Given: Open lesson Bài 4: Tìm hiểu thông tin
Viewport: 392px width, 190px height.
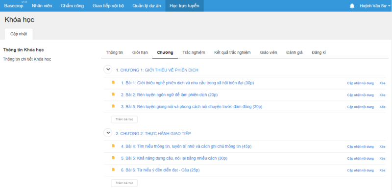Looking at the screenshot, I should click(186, 146).
